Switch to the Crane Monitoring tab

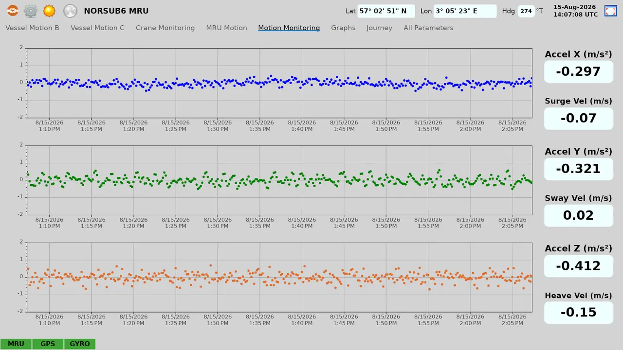[165, 28]
